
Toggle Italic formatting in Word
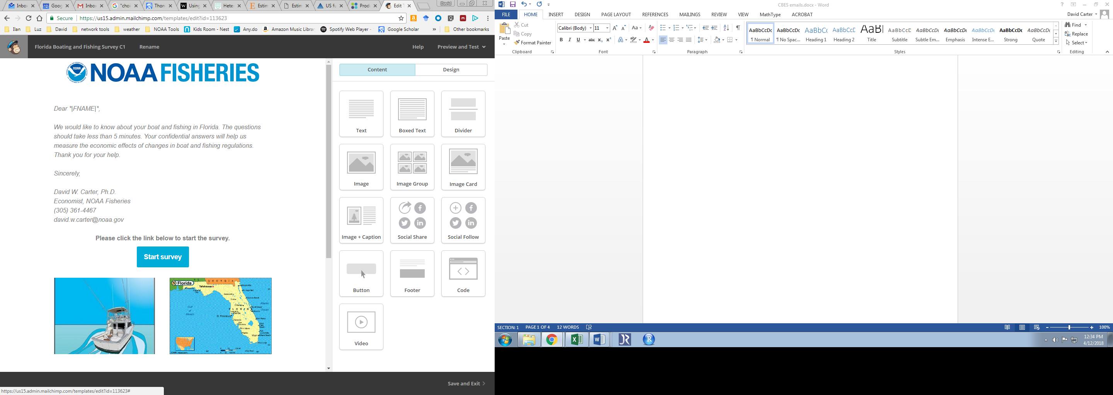click(x=570, y=40)
